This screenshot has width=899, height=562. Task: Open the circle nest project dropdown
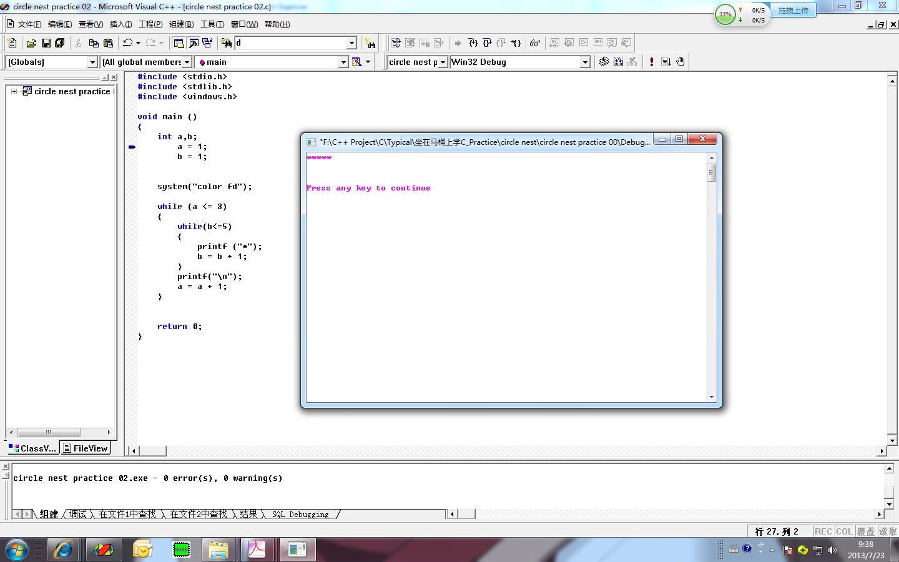tap(443, 62)
